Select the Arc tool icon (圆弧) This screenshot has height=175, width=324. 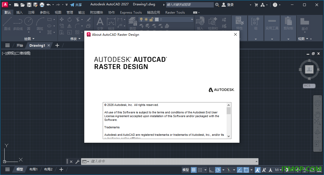(x=40, y=21)
